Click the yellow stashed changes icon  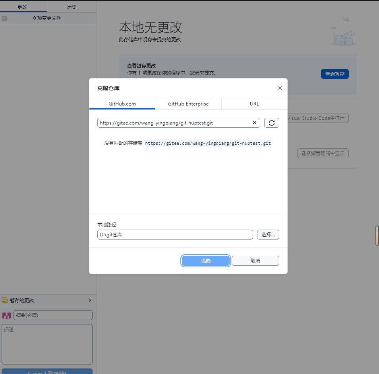click(6, 300)
